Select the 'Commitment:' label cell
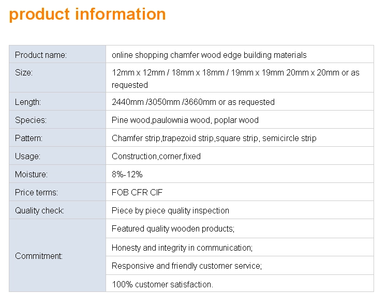 click(x=57, y=255)
